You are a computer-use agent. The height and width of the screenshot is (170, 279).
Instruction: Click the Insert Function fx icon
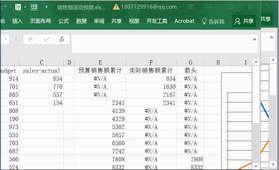61,39
